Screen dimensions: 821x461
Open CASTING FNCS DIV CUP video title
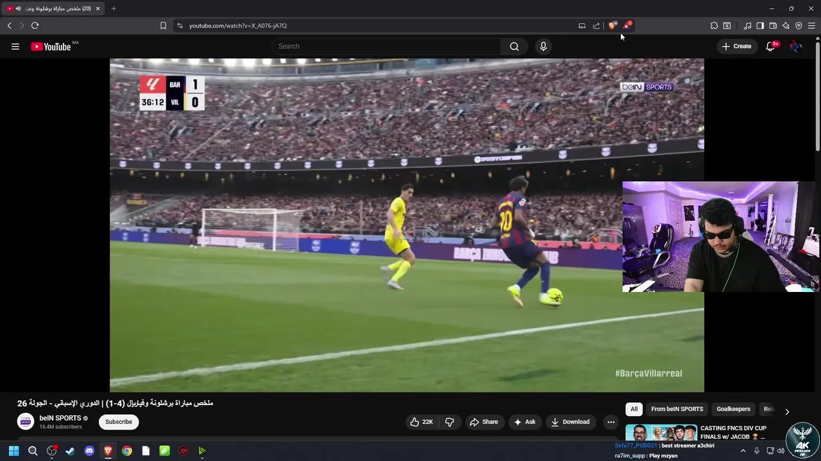click(733, 432)
